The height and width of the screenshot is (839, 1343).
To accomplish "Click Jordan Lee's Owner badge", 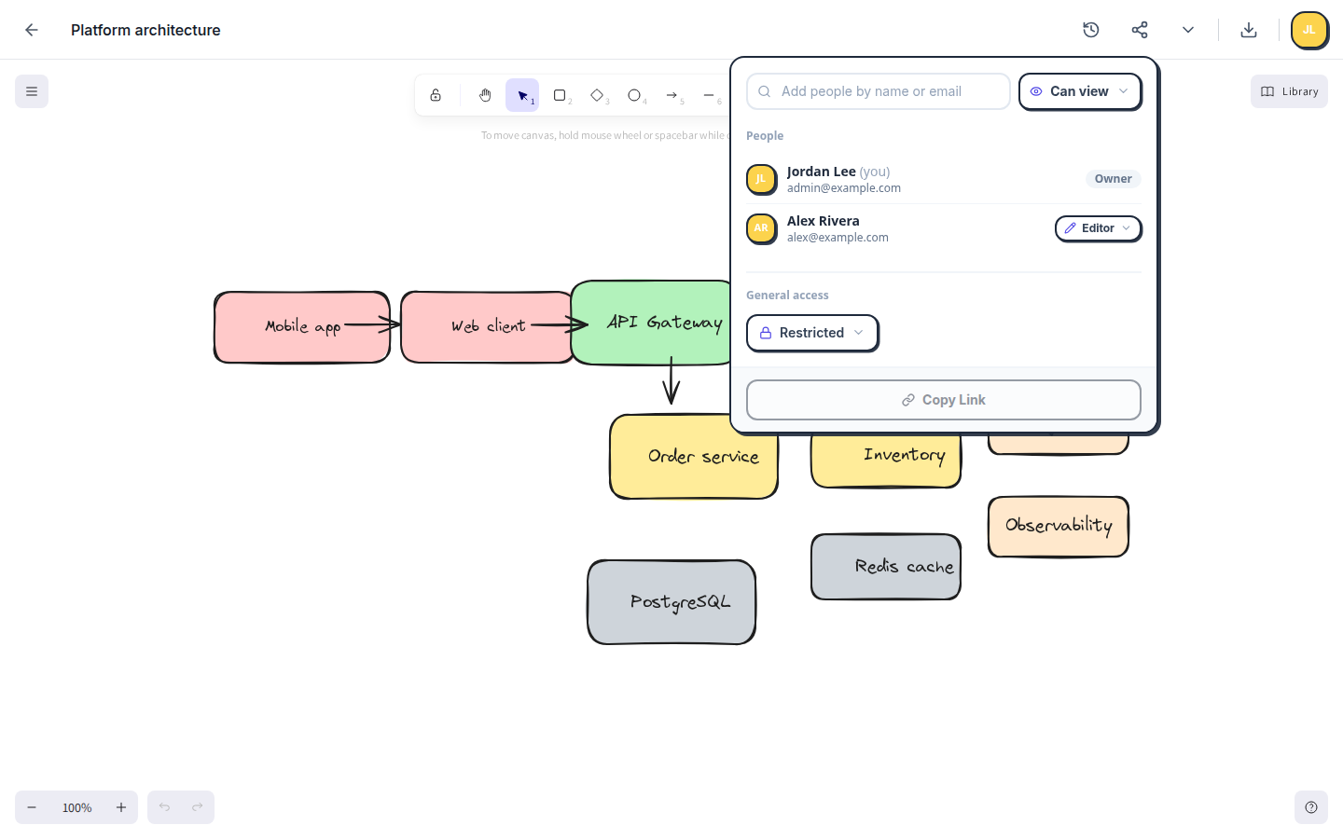I will pyautogui.click(x=1113, y=179).
